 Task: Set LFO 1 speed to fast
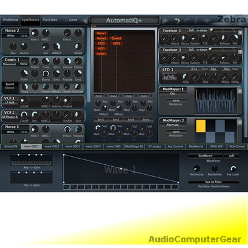(x=227, y=69)
